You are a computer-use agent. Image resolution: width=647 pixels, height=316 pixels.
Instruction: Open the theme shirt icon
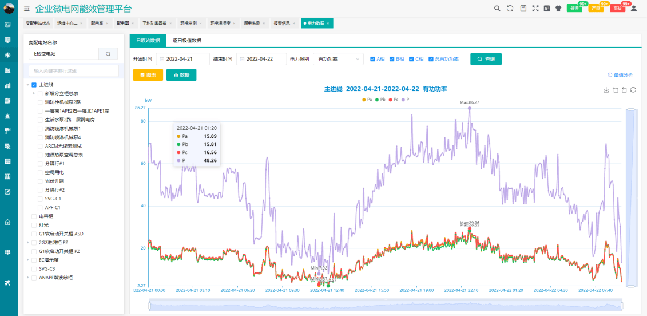click(x=558, y=9)
